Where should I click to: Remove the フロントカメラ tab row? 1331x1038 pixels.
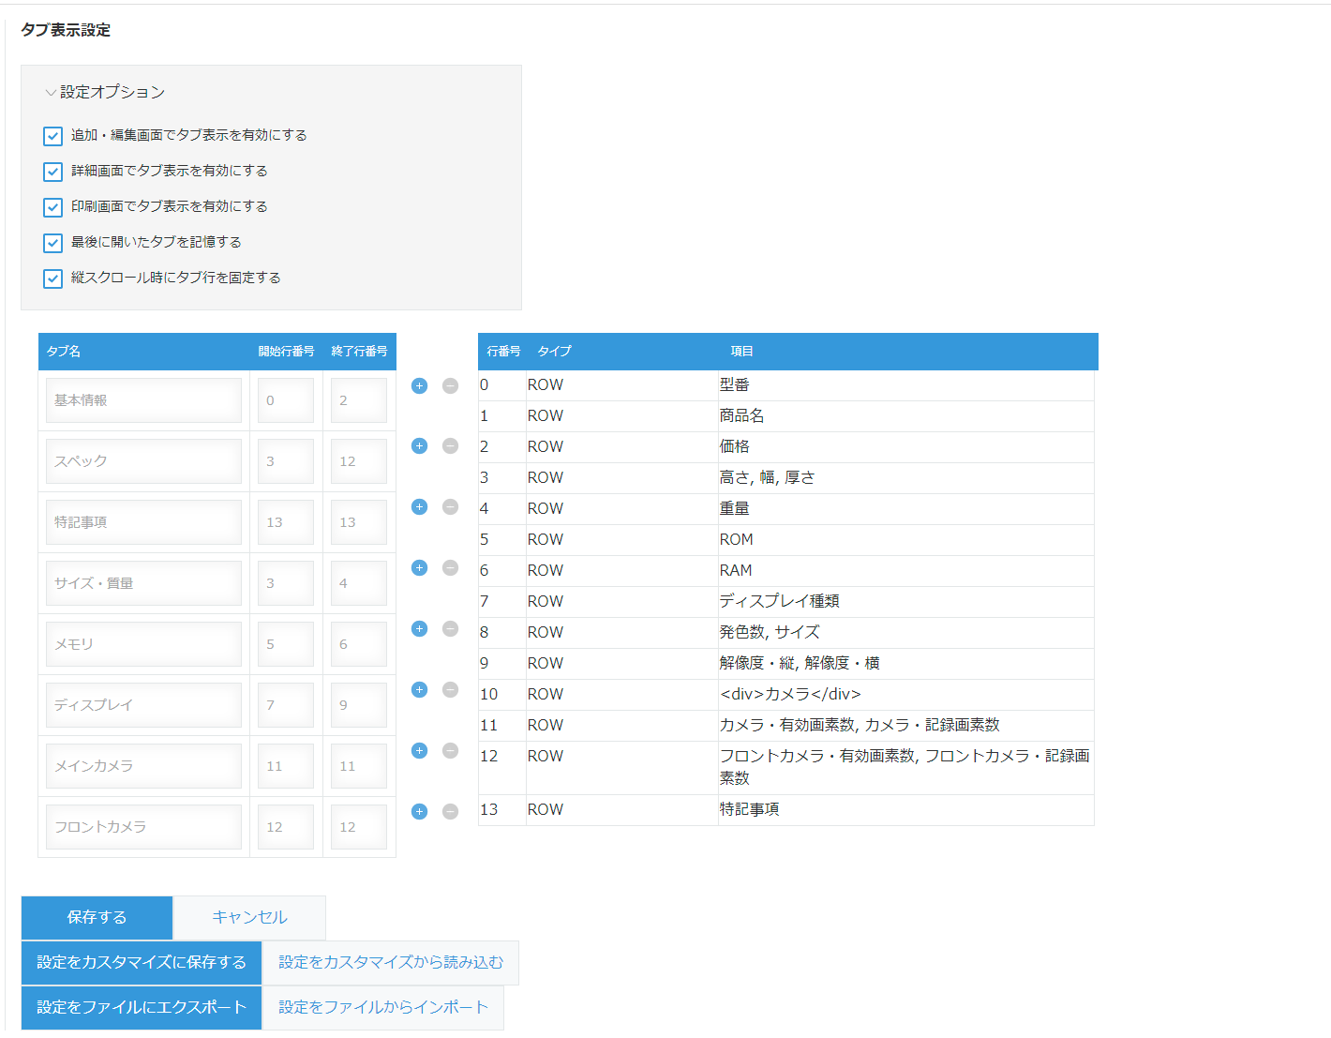point(450,812)
